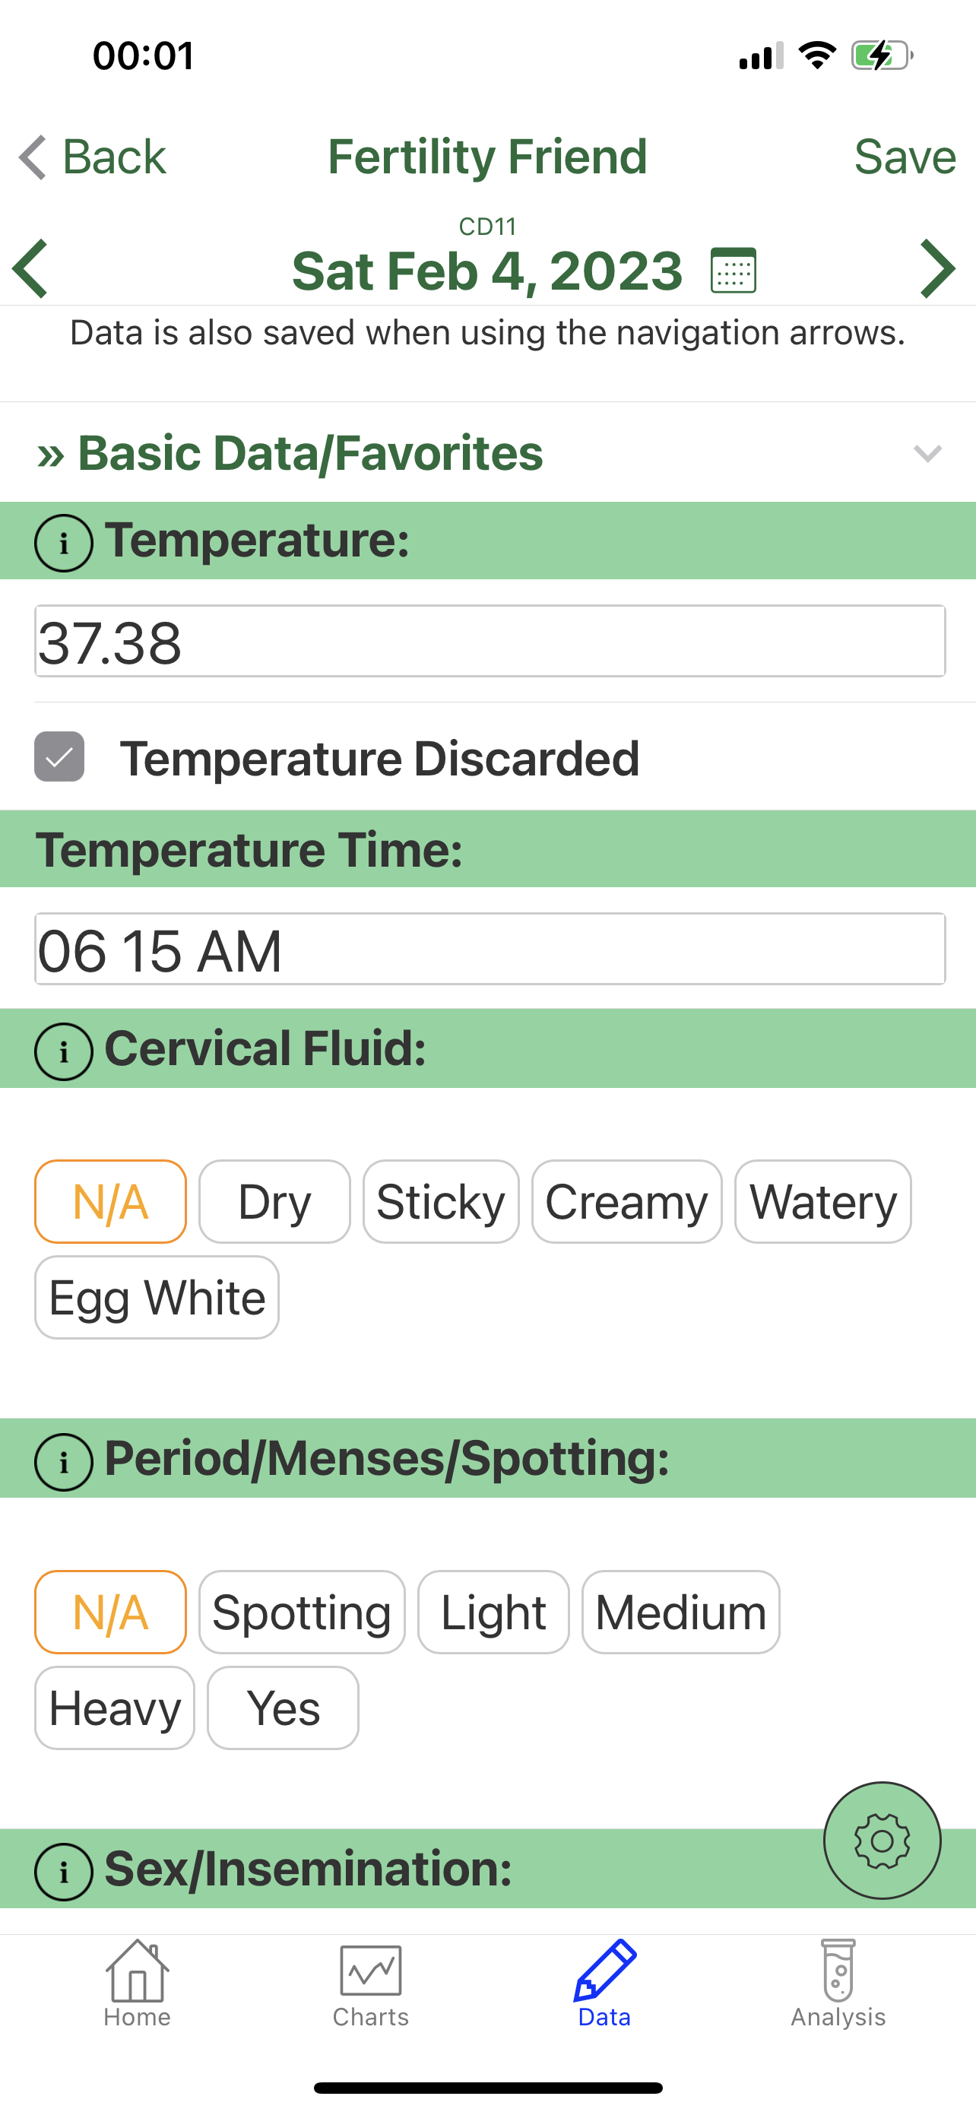976x2112 pixels.
Task: Select Egg White cervical fluid option
Action: pos(157,1298)
